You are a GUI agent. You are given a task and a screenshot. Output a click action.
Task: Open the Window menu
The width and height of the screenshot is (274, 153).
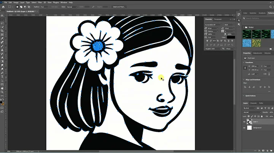(64, 2)
